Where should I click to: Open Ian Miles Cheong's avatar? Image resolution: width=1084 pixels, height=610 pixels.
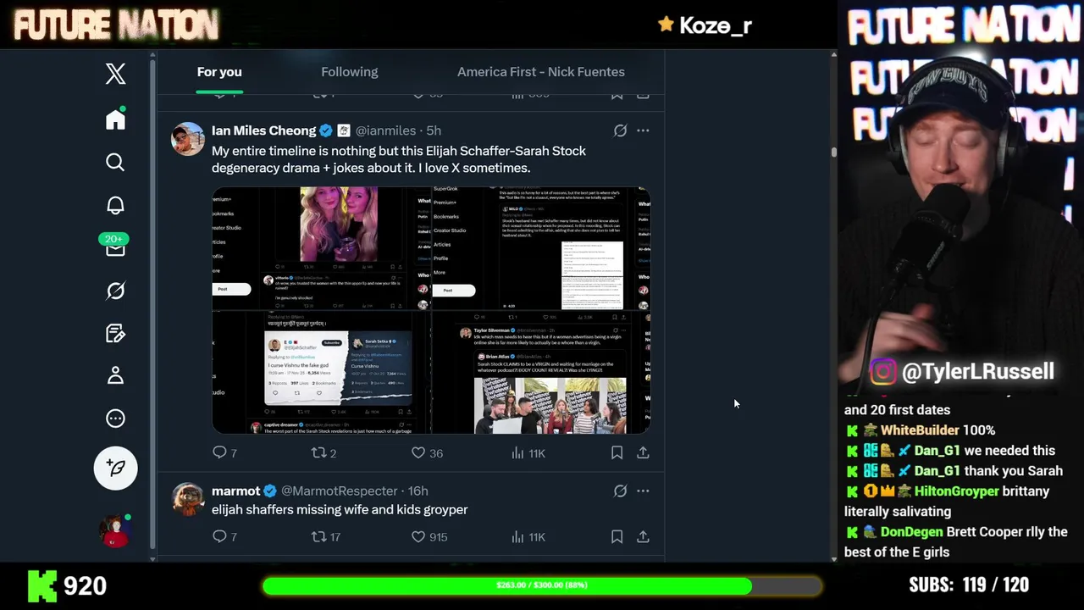click(188, 139)
